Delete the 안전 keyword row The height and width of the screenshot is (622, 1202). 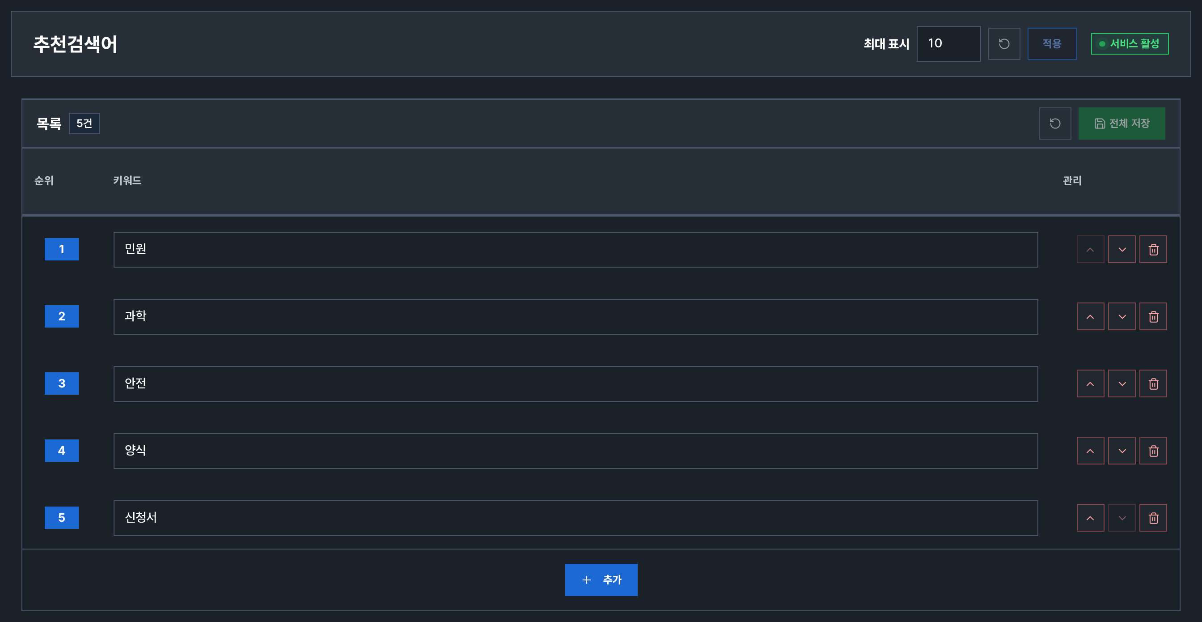pyautogui.click(x=1153, y=384)
